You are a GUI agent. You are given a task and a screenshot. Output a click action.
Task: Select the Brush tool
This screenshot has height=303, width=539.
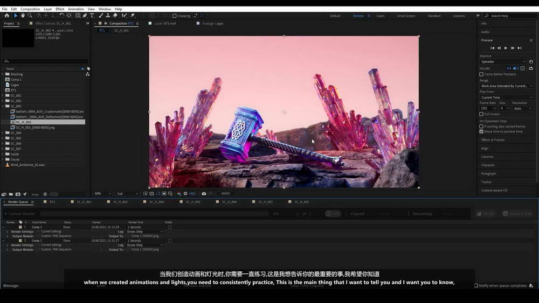coord(101,16)
